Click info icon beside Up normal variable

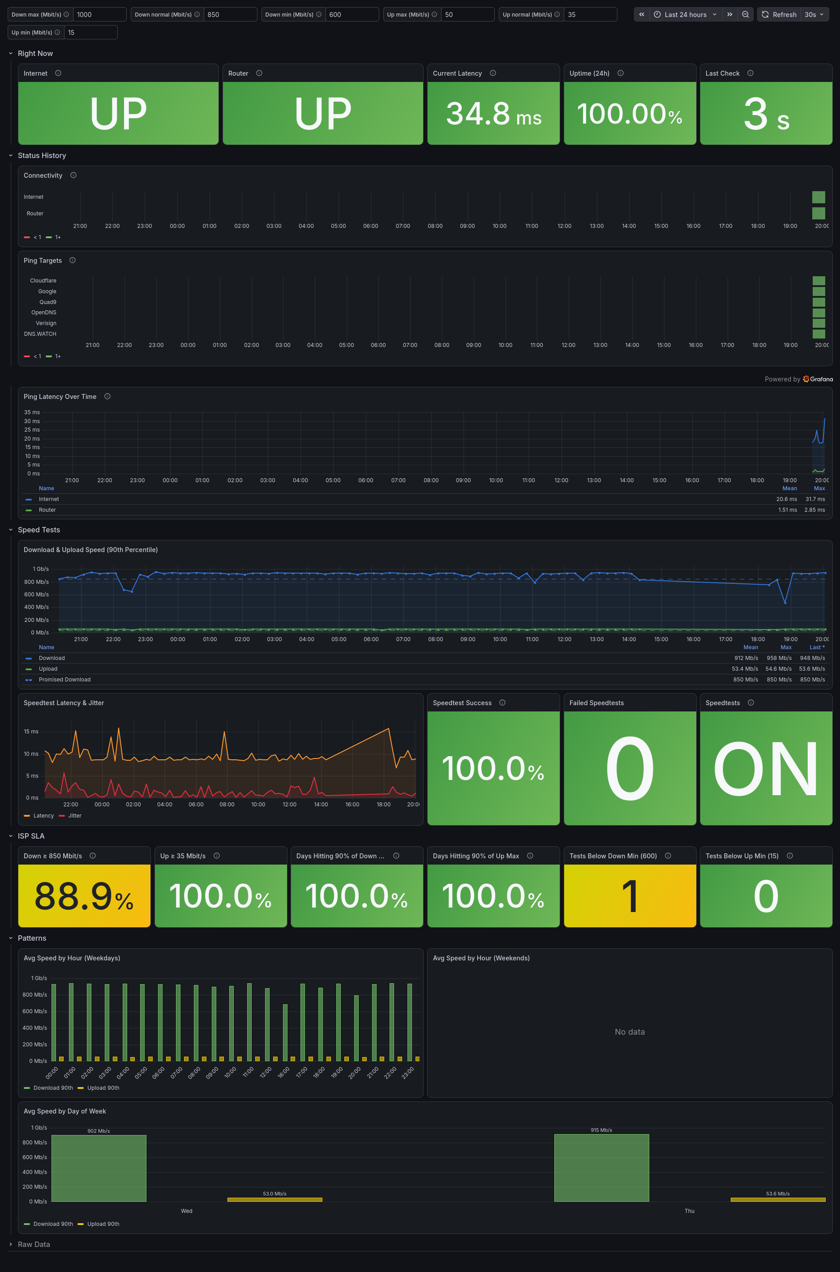[557, 14]
